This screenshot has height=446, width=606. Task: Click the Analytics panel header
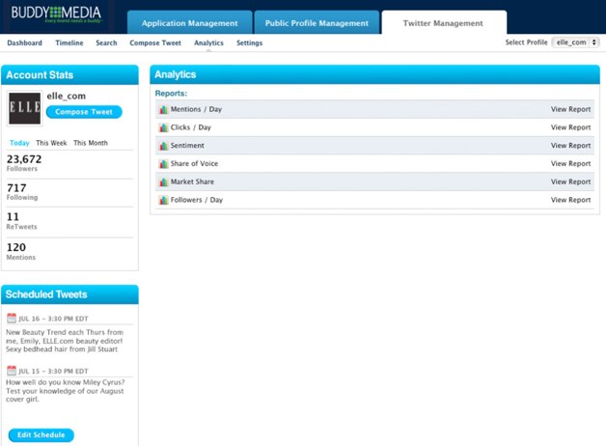tap(374, 74)
